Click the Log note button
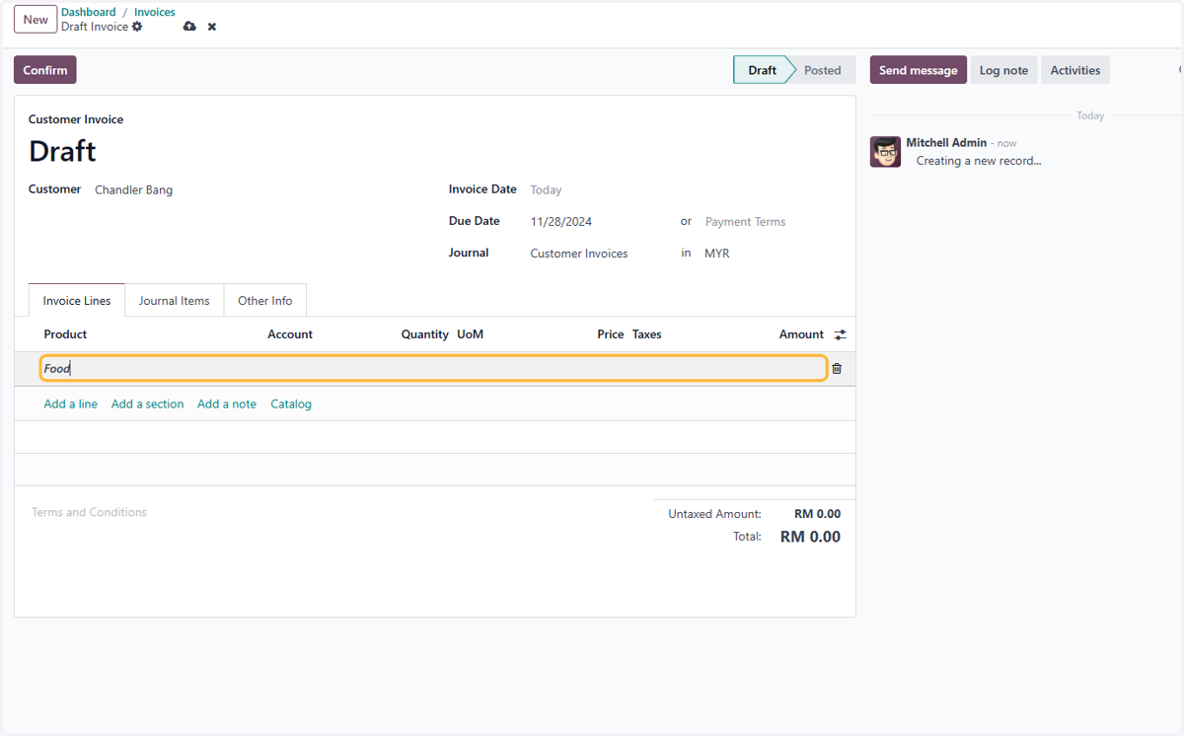This screenshot has height=736, width=1184. point(1003,70)
